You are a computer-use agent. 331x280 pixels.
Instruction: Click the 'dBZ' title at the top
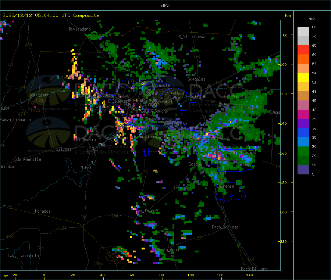(165, 6)
